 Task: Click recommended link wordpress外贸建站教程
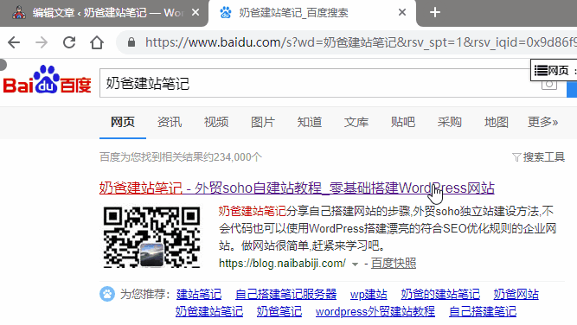tap(375, 311)
